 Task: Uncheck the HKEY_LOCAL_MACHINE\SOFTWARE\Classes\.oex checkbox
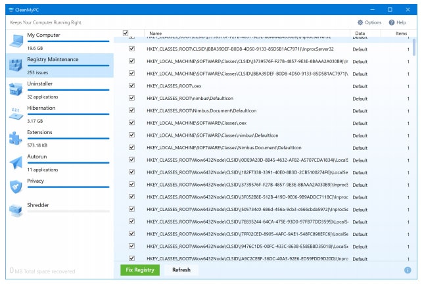[131, 123]
